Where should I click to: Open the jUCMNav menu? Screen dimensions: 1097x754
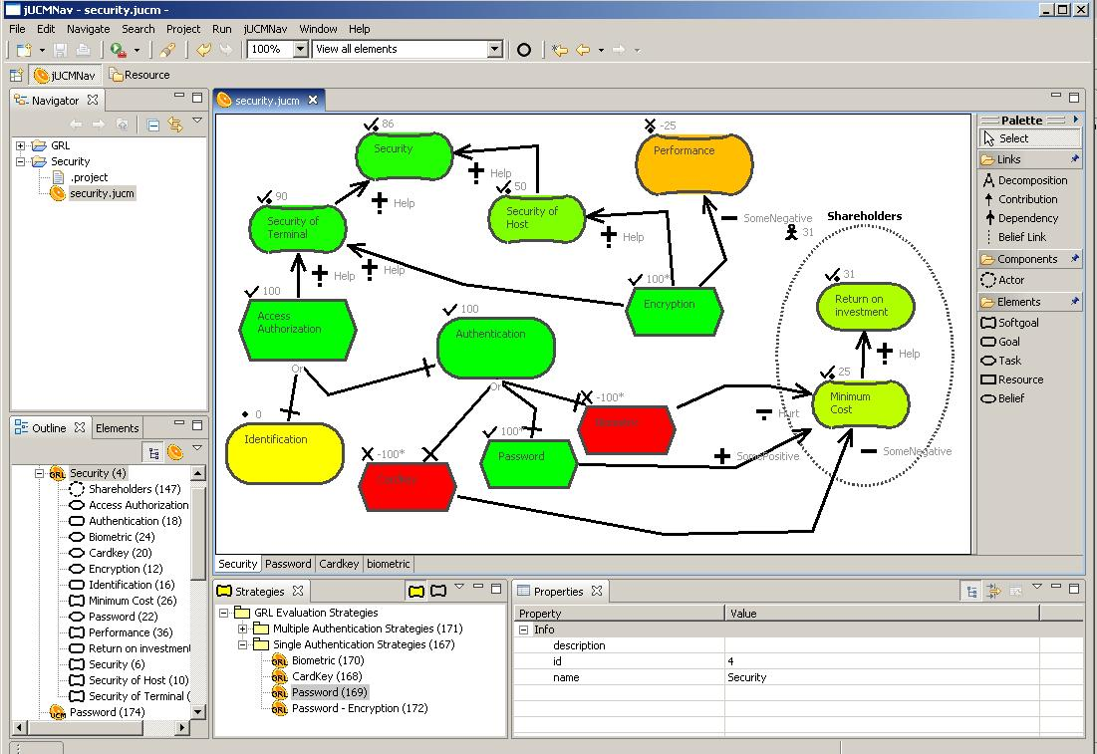pos(266,29)
